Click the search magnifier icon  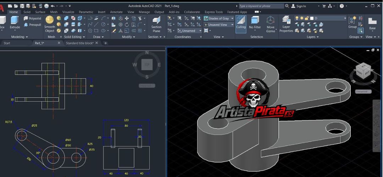pos(287,6)
